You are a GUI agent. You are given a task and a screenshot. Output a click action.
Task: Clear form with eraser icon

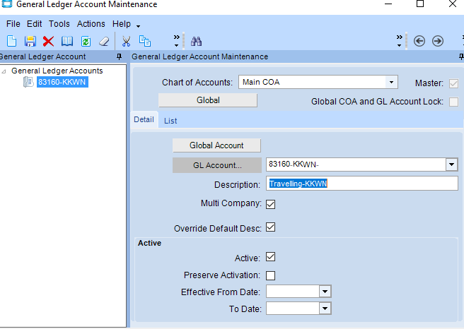(104, 41)
